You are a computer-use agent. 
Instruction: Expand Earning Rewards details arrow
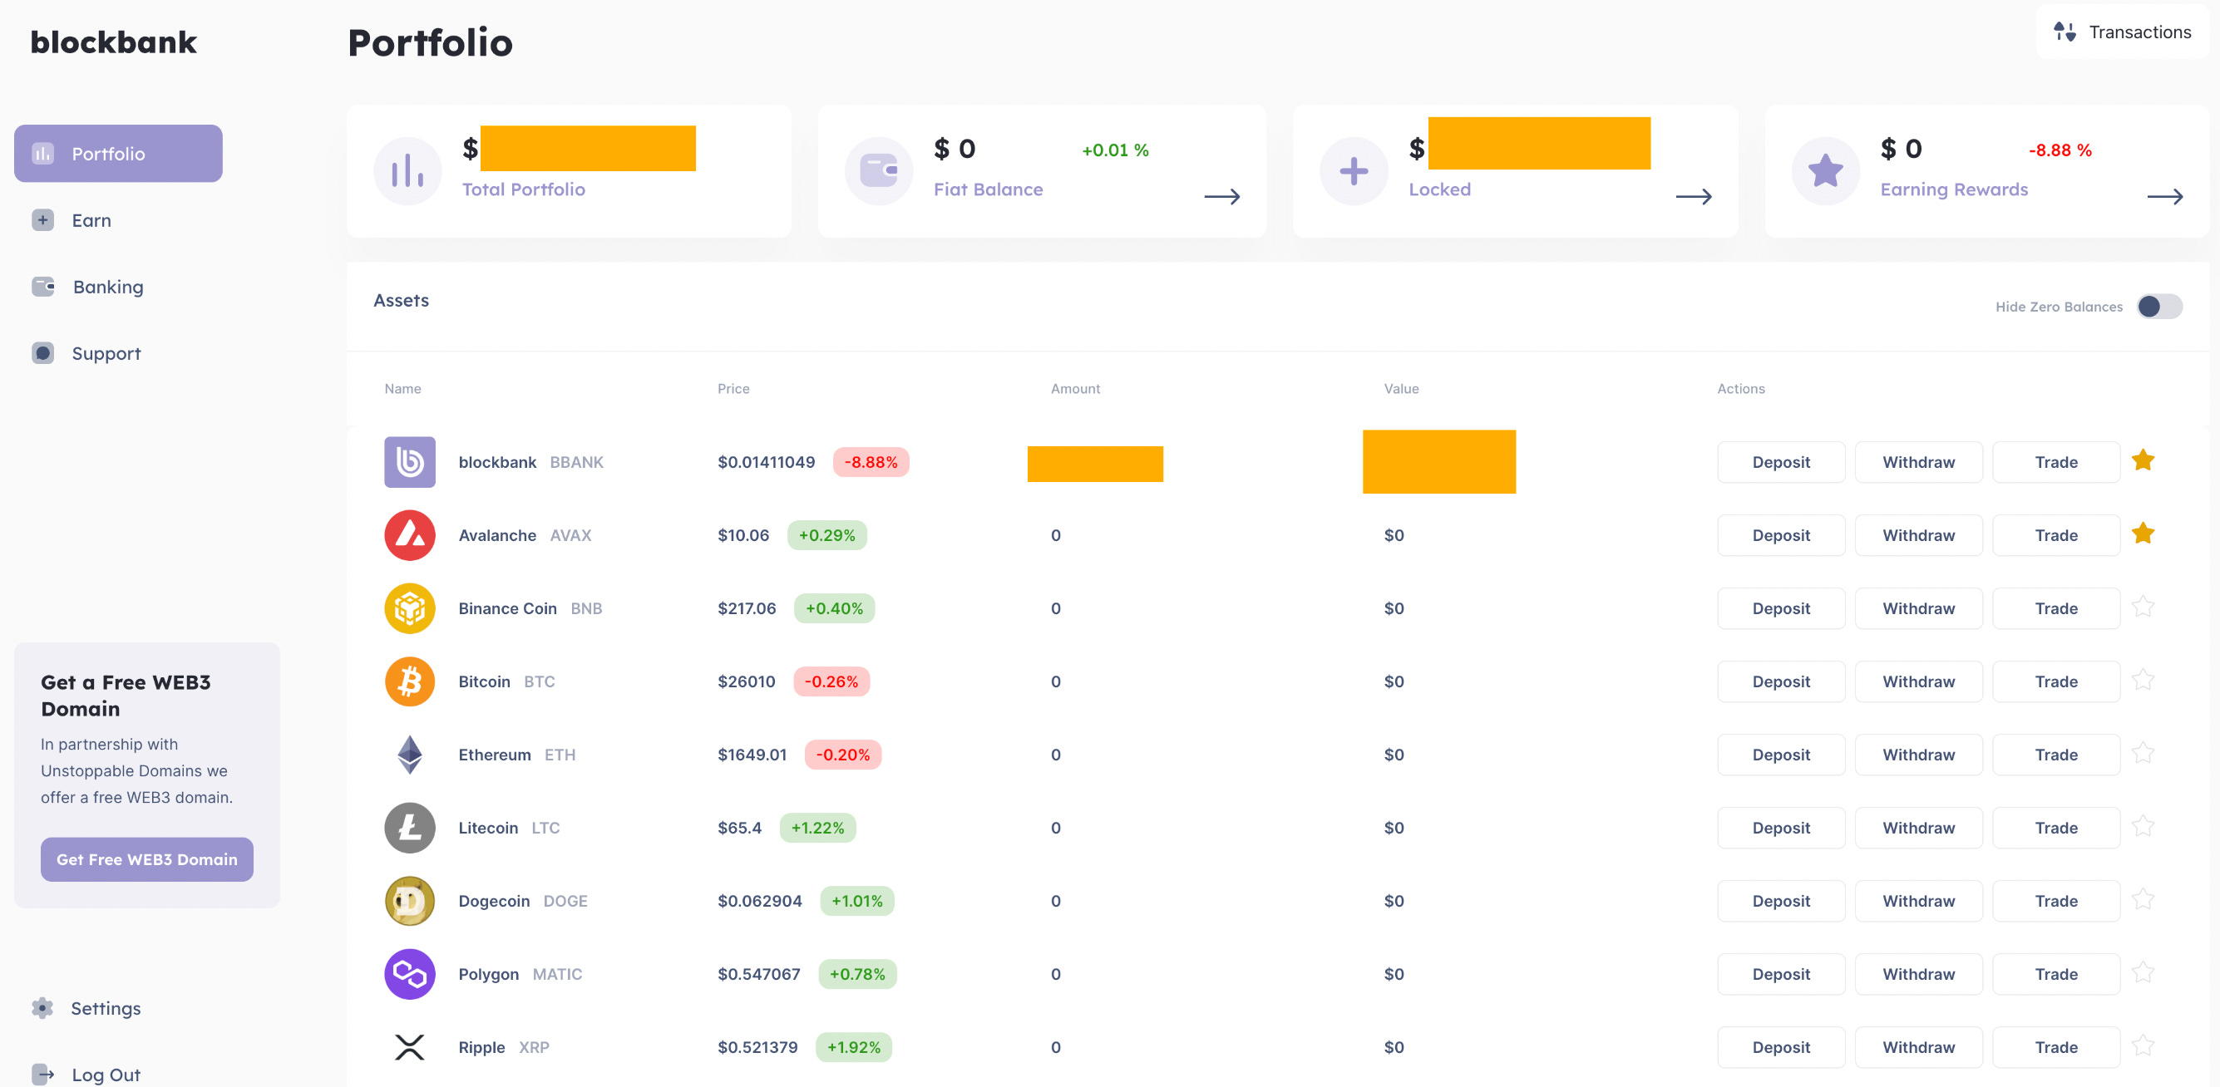pos(2168,196)
